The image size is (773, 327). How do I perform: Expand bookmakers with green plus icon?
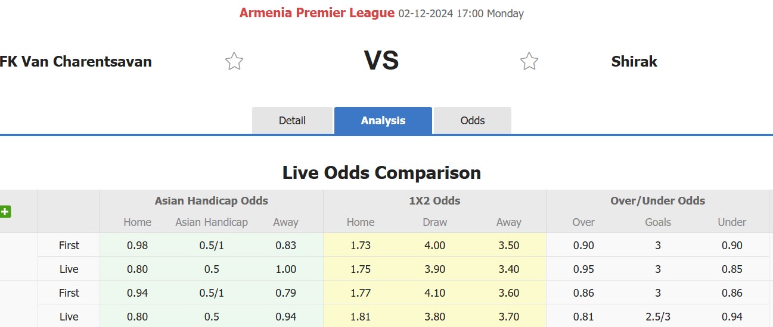tap(5, 212)
